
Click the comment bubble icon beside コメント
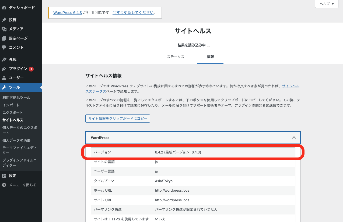4,47
